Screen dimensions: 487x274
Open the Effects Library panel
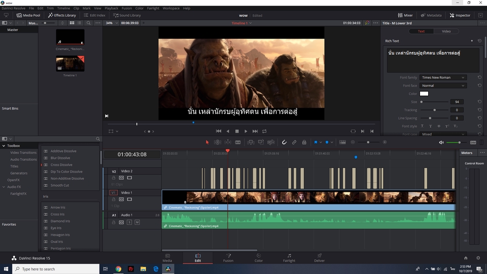click(62, 15)
